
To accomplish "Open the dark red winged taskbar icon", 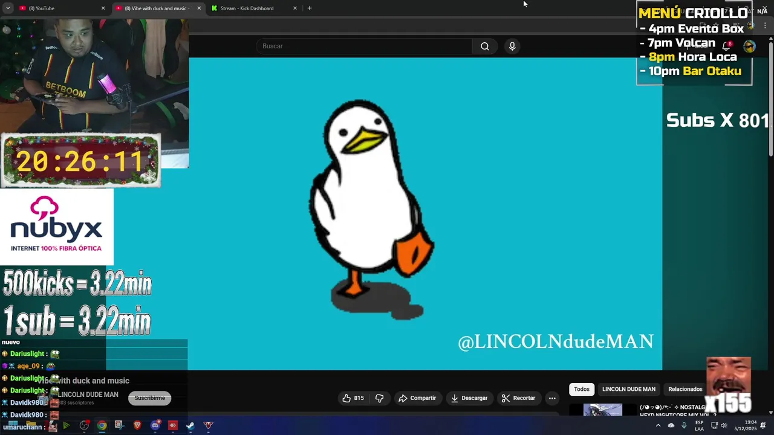I will tap(209, 426).
